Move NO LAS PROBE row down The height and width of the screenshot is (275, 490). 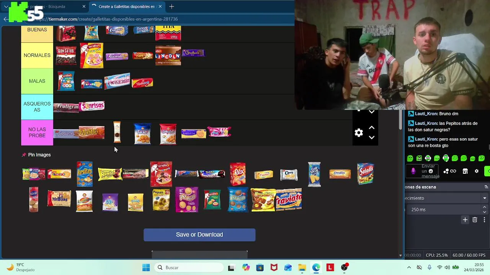click(371, 137)
